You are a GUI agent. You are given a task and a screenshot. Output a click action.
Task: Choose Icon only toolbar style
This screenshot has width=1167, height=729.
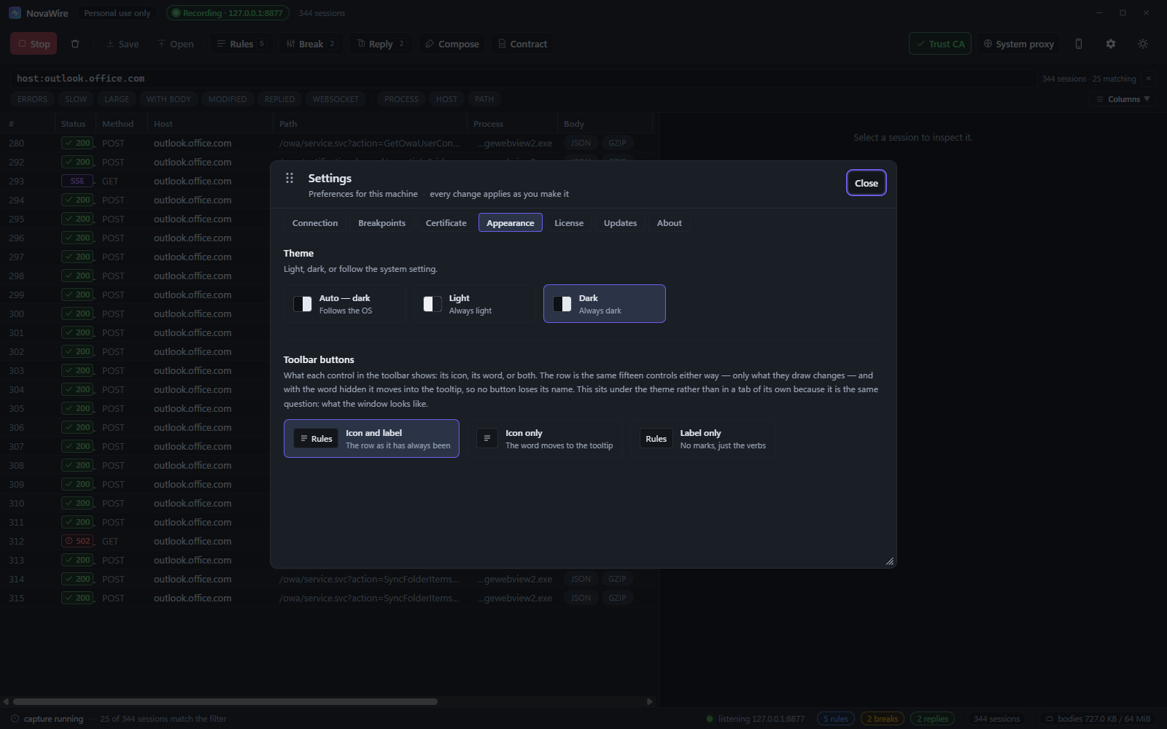pos(545,438)
